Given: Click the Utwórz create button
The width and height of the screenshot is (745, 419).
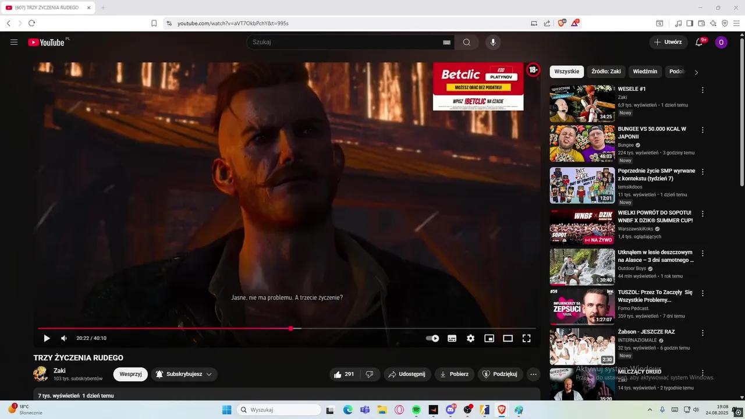Looking at the screenshot, I should pos(668,42).
